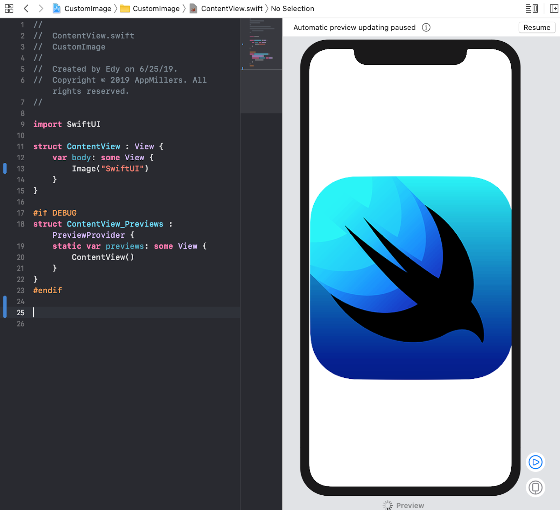The height and width of the screenshot is (510, 560).
Task: Click the Image("SwiftUI") code line
Action: [110, 169]
